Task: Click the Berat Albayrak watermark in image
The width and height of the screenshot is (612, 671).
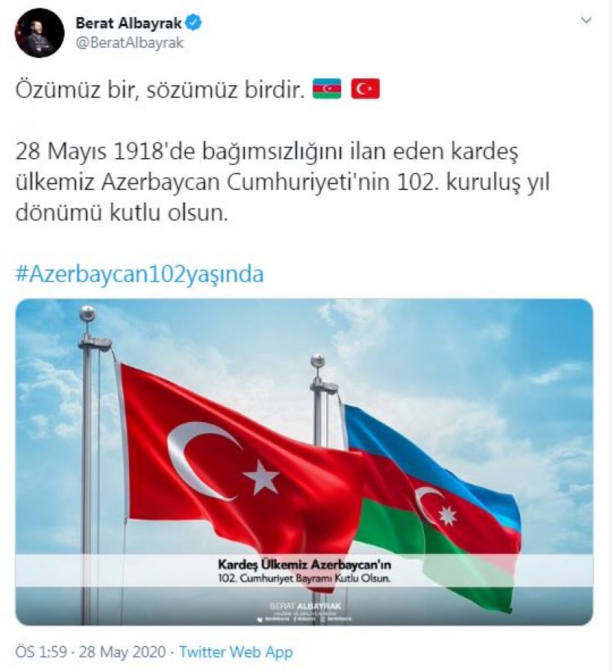Action: (x=305, y=606)
